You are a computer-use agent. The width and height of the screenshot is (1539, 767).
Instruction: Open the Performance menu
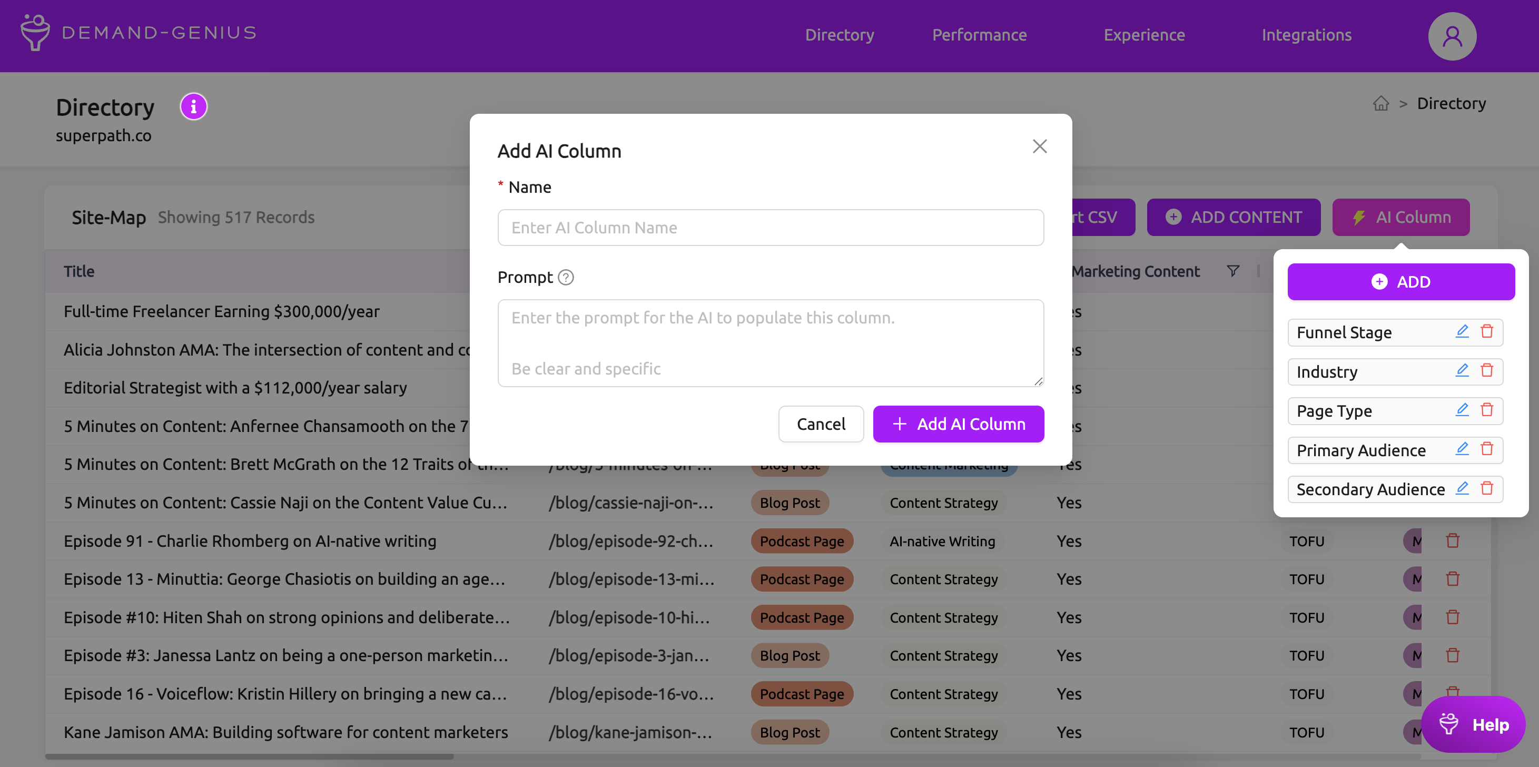979,35
